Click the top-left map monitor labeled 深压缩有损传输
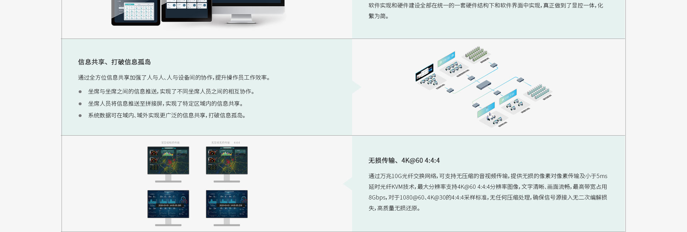Viewport: 687px width, 232px height. [x=168, y=161]
